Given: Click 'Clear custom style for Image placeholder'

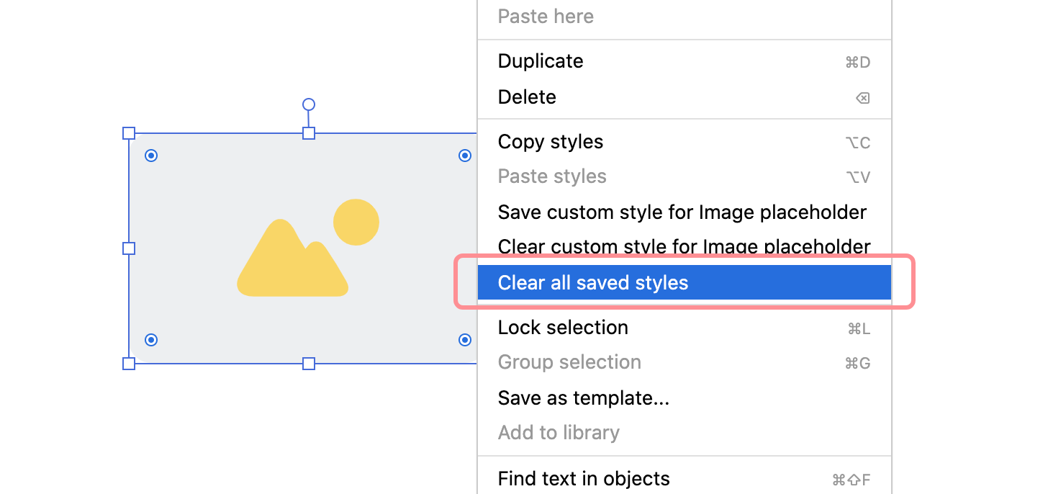Looking at the screenshot, I should tap(683, 246).
